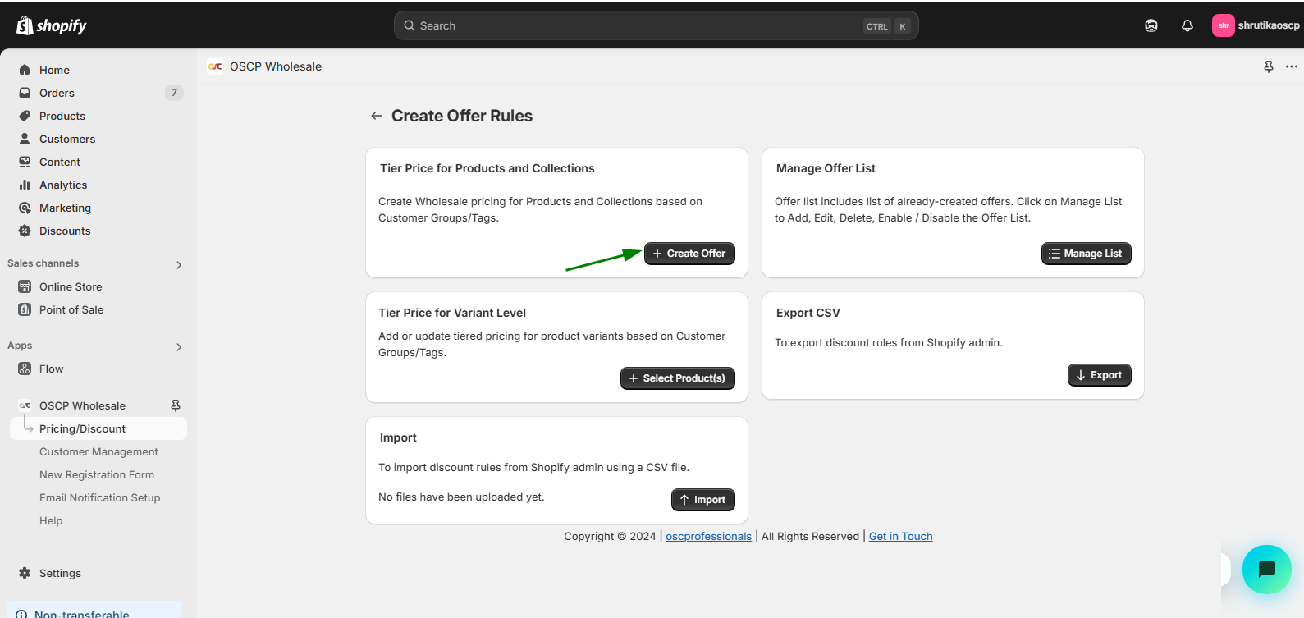The image size is (1304, 618).
Task: Open the shrutikaoscp account avatar
Action: (x=1223, y=25)
